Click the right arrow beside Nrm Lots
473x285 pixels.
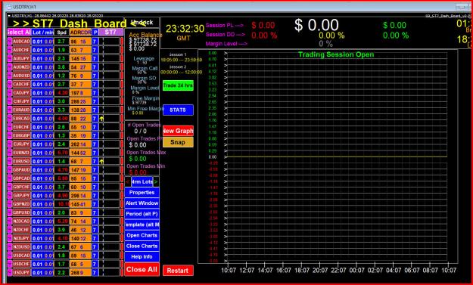[156, 181]
